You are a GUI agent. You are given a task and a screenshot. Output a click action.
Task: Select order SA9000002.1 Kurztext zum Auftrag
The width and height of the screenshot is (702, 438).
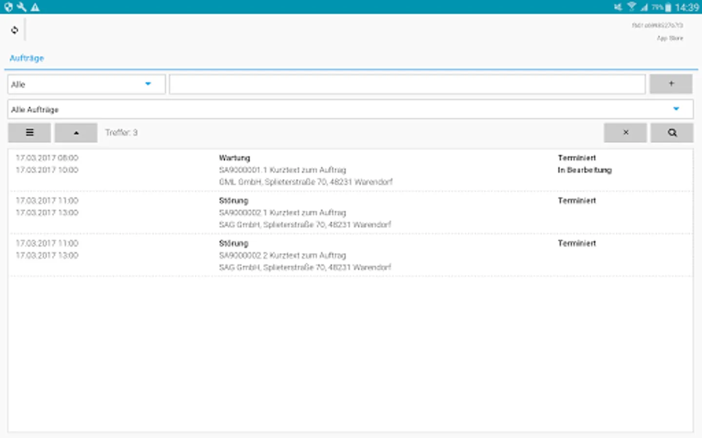[282, 213]
